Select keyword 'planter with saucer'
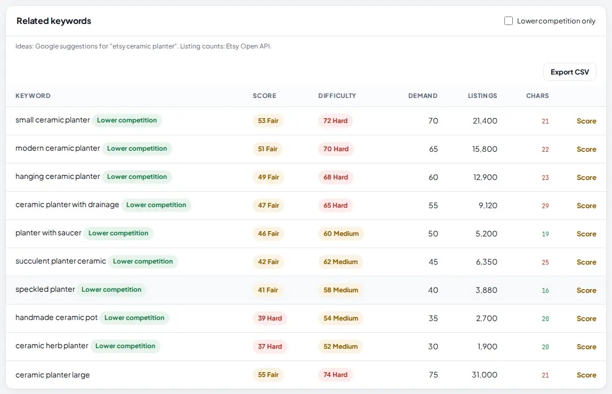612x394 pixels. point(49,233)
